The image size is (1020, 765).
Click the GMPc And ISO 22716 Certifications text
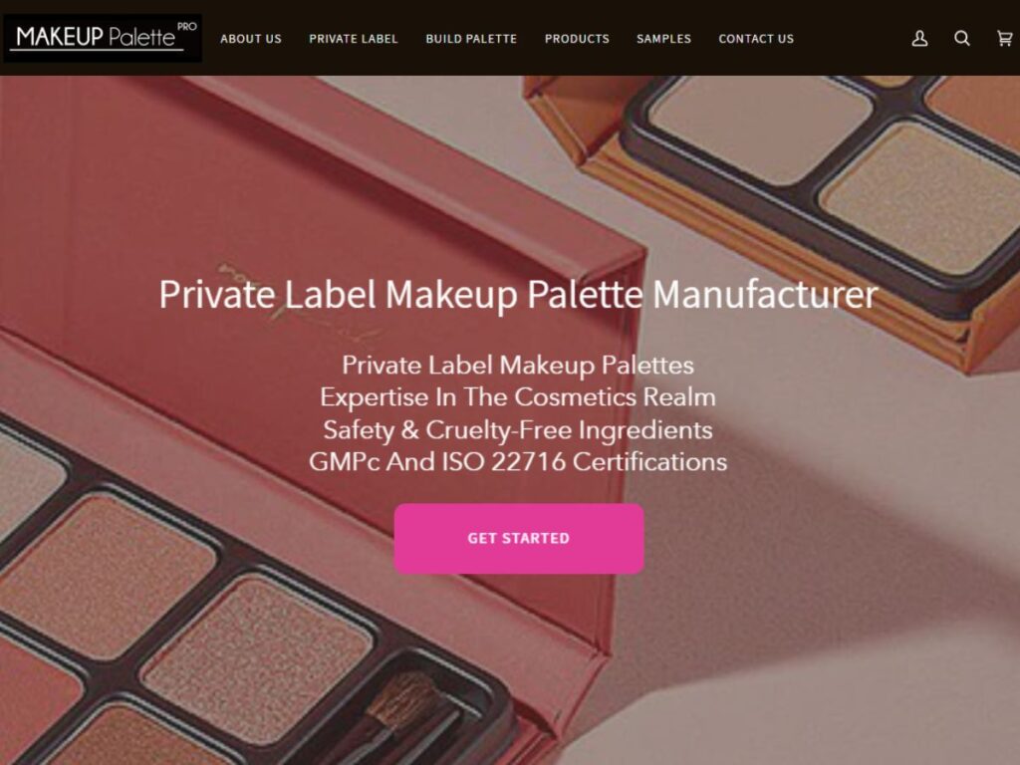point(518,462)
